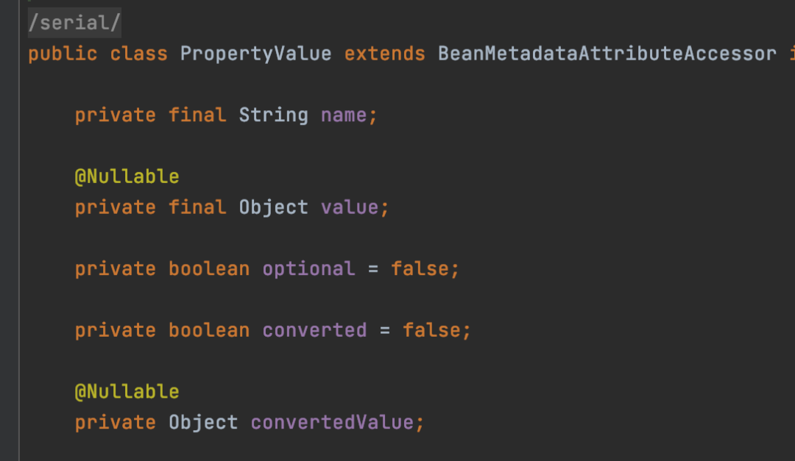Image resolution: width=795 pixels, height=461 pixels.
Task: Click the 'convertedValue' field identifier
Action: coord(332,423)
